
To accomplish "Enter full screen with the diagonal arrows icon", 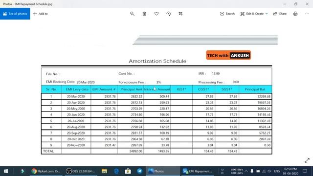I will click(307, 160).
